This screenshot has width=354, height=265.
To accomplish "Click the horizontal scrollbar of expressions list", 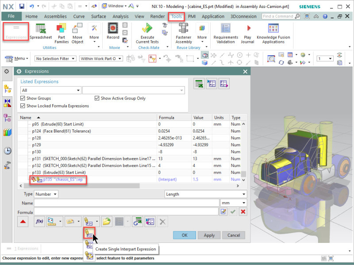I will [x=81, y=185].
